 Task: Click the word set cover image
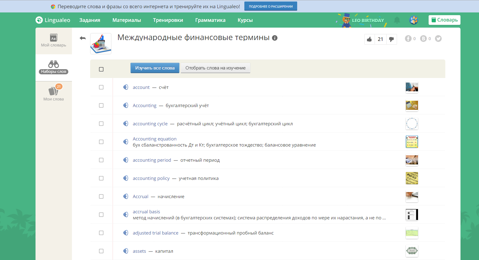[x=101, y=44]
